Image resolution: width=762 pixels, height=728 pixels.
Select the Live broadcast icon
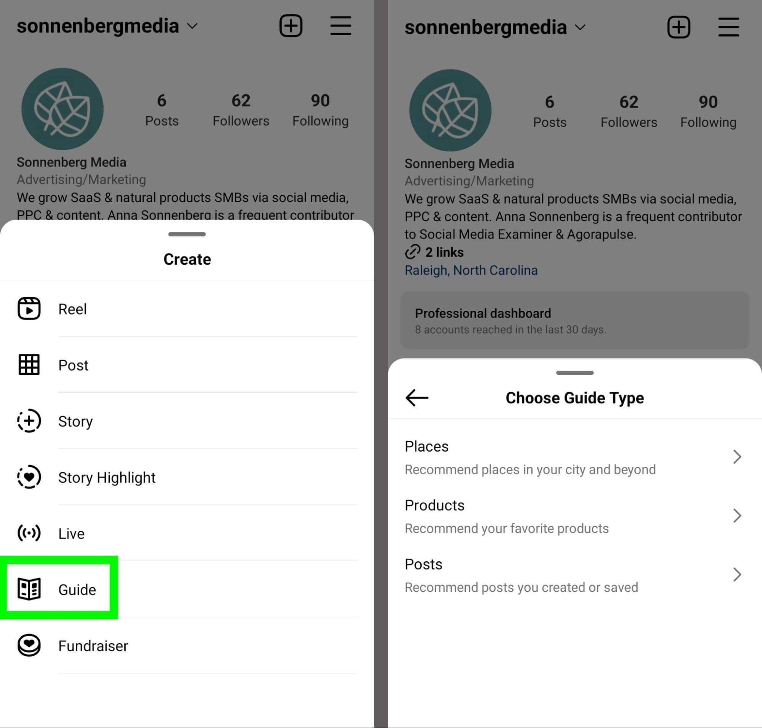28,533
